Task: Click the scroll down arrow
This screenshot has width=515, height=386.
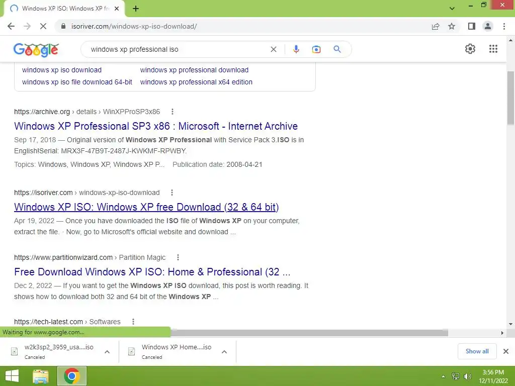Action: 511,324
